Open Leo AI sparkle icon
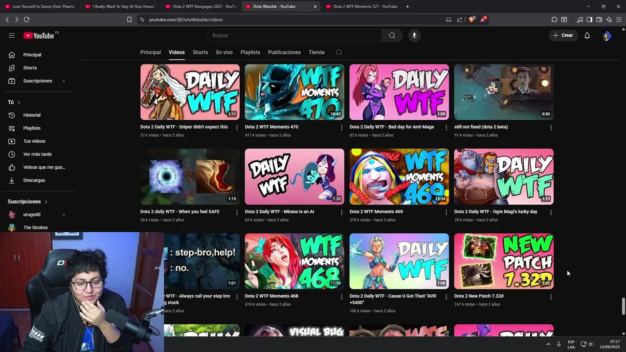 609,20
